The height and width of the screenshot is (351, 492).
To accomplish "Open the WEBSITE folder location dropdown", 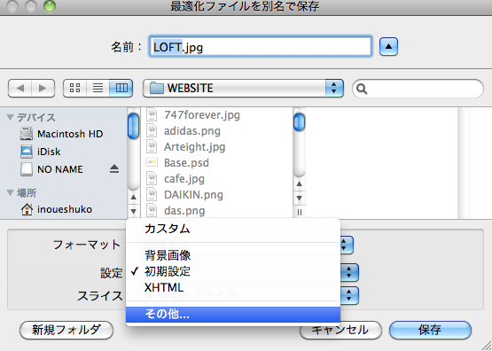I will click(243, 88).
